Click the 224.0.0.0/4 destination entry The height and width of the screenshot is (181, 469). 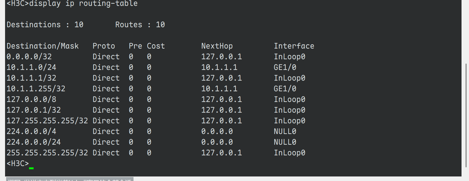point(31,131)
